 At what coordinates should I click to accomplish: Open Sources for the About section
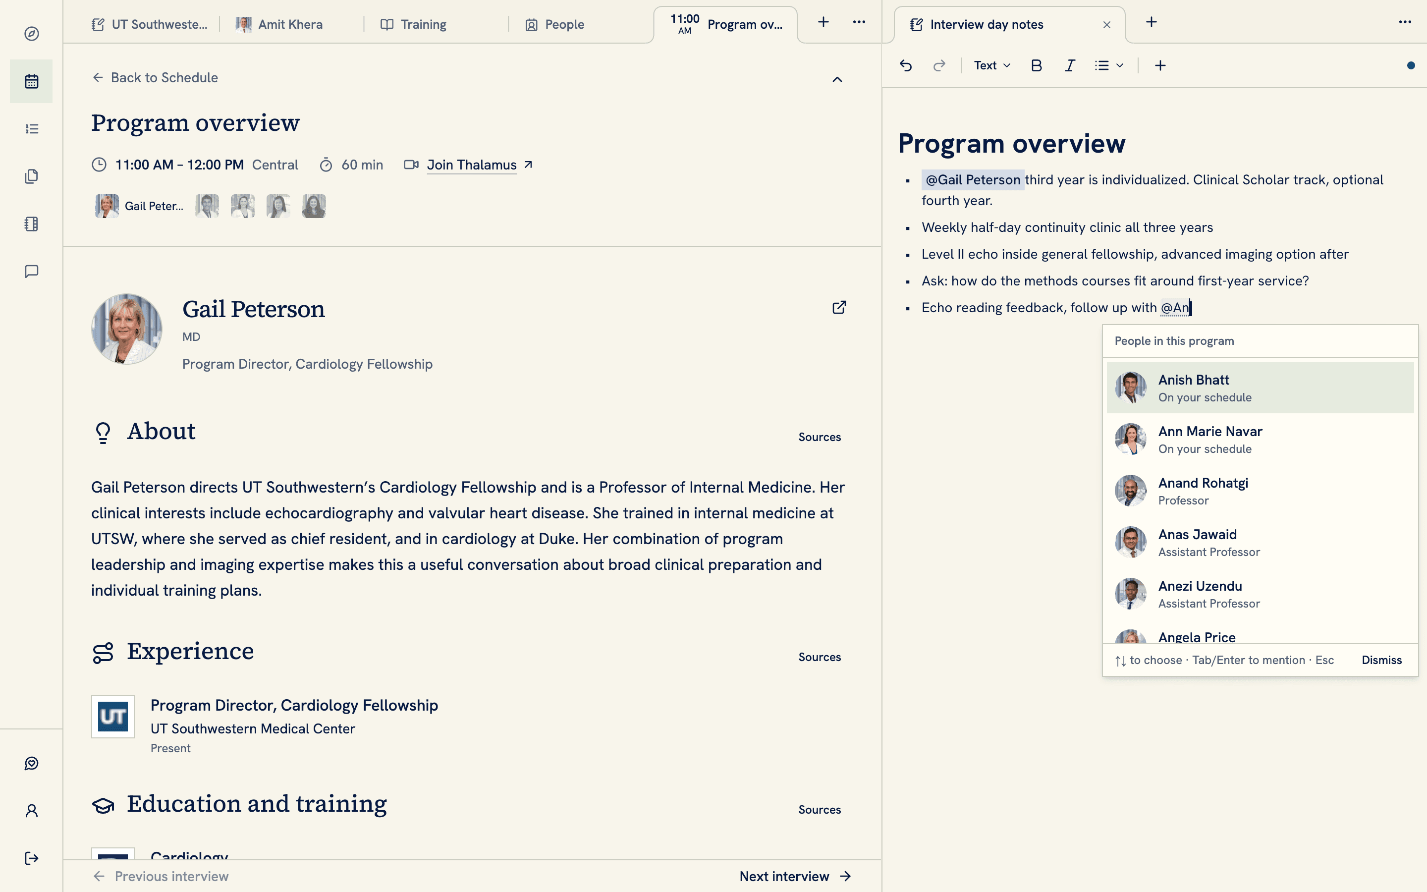820,437
